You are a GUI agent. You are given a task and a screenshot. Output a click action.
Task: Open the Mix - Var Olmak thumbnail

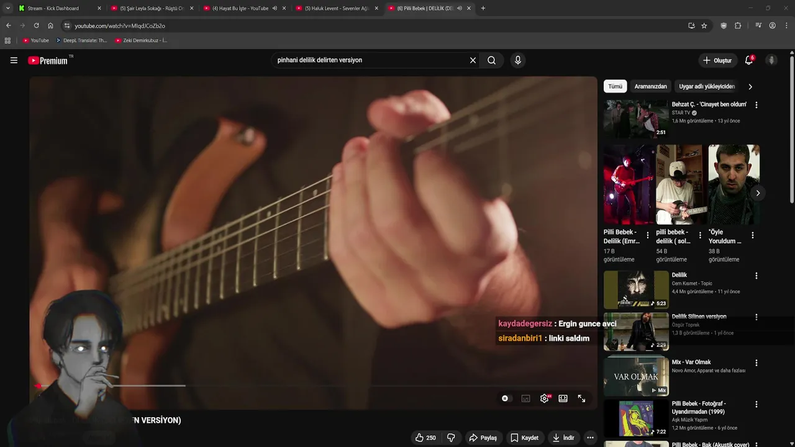coord(636,377)
